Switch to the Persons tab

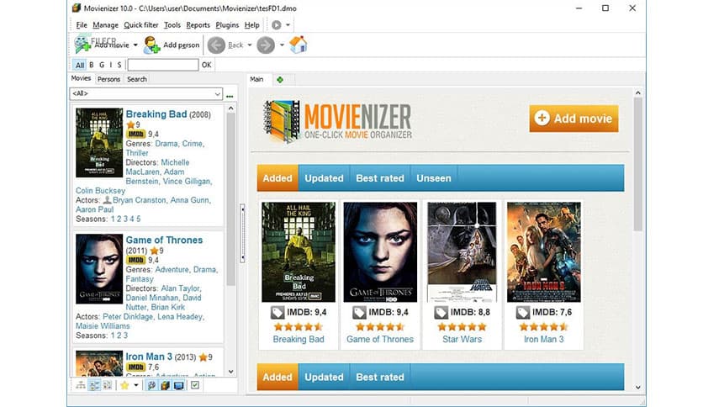tap(109, 79)
